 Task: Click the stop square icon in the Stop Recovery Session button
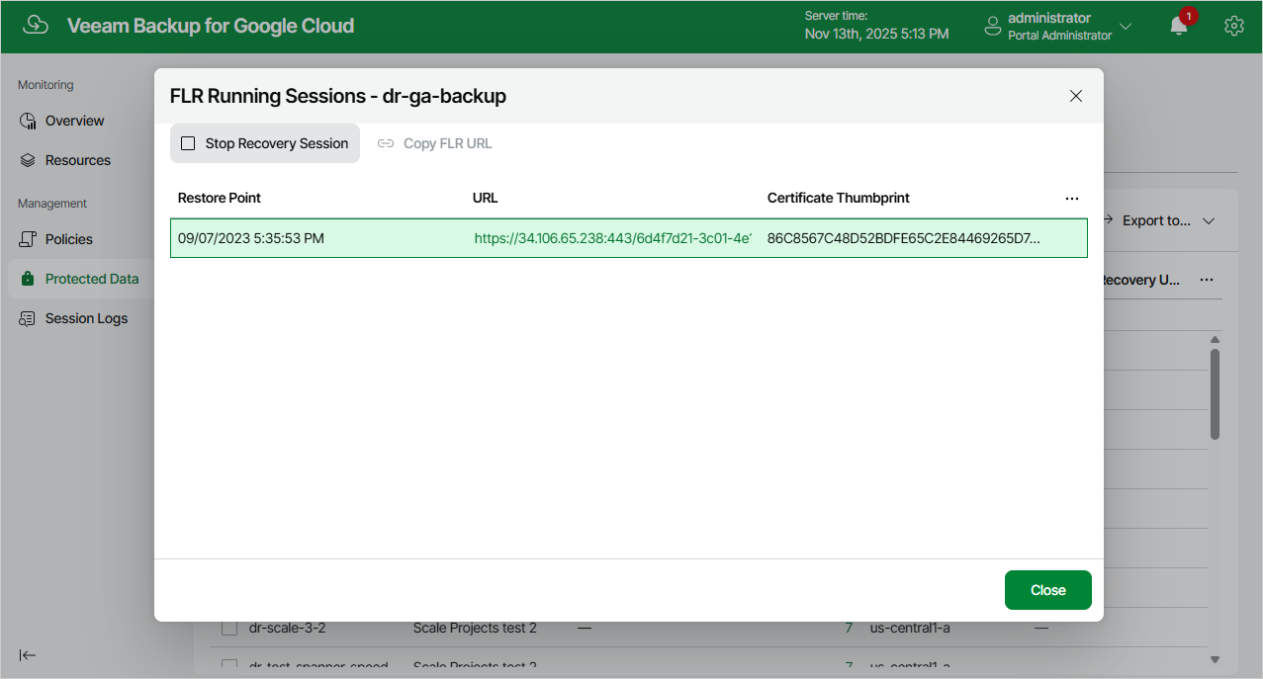point(188,143)
